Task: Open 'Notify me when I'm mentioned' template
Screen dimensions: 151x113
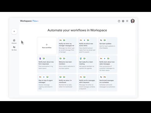Action: 67,83
